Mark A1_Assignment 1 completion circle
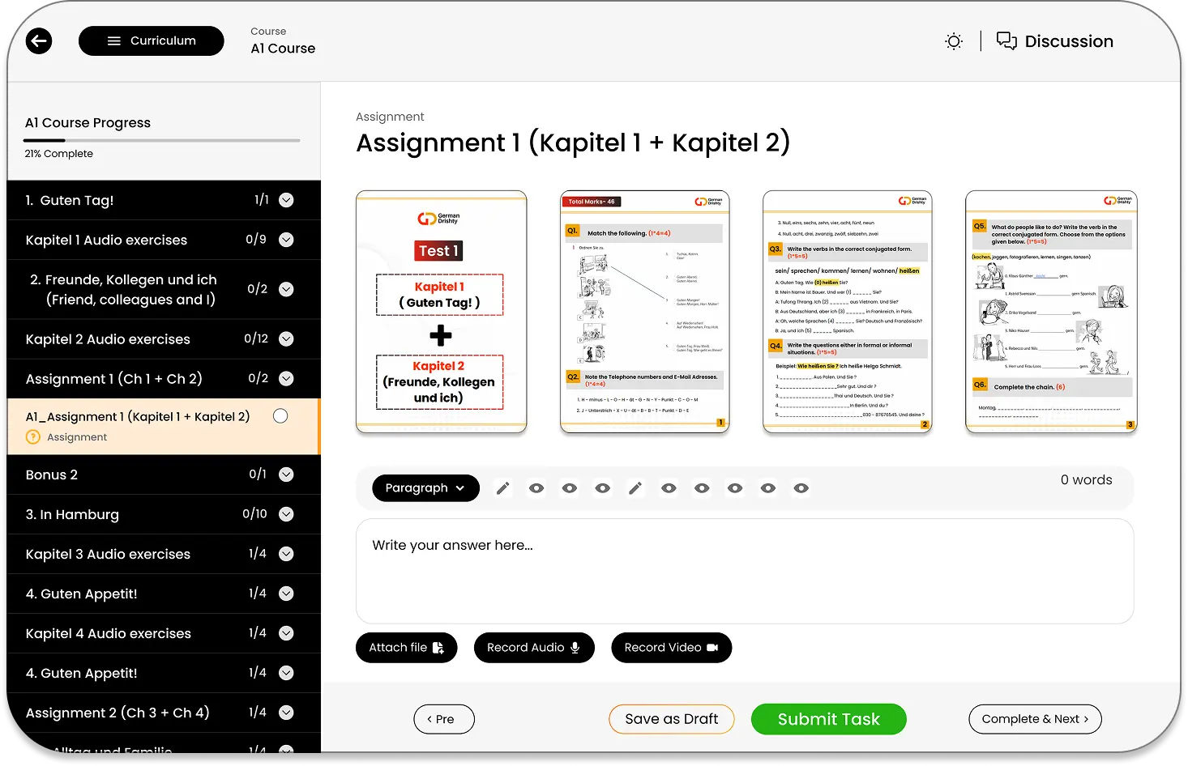The height and width of the screenshot is (766, 1188). point(280,416)
